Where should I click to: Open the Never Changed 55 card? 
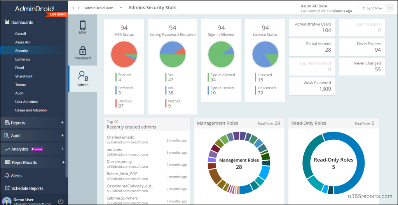362,66
